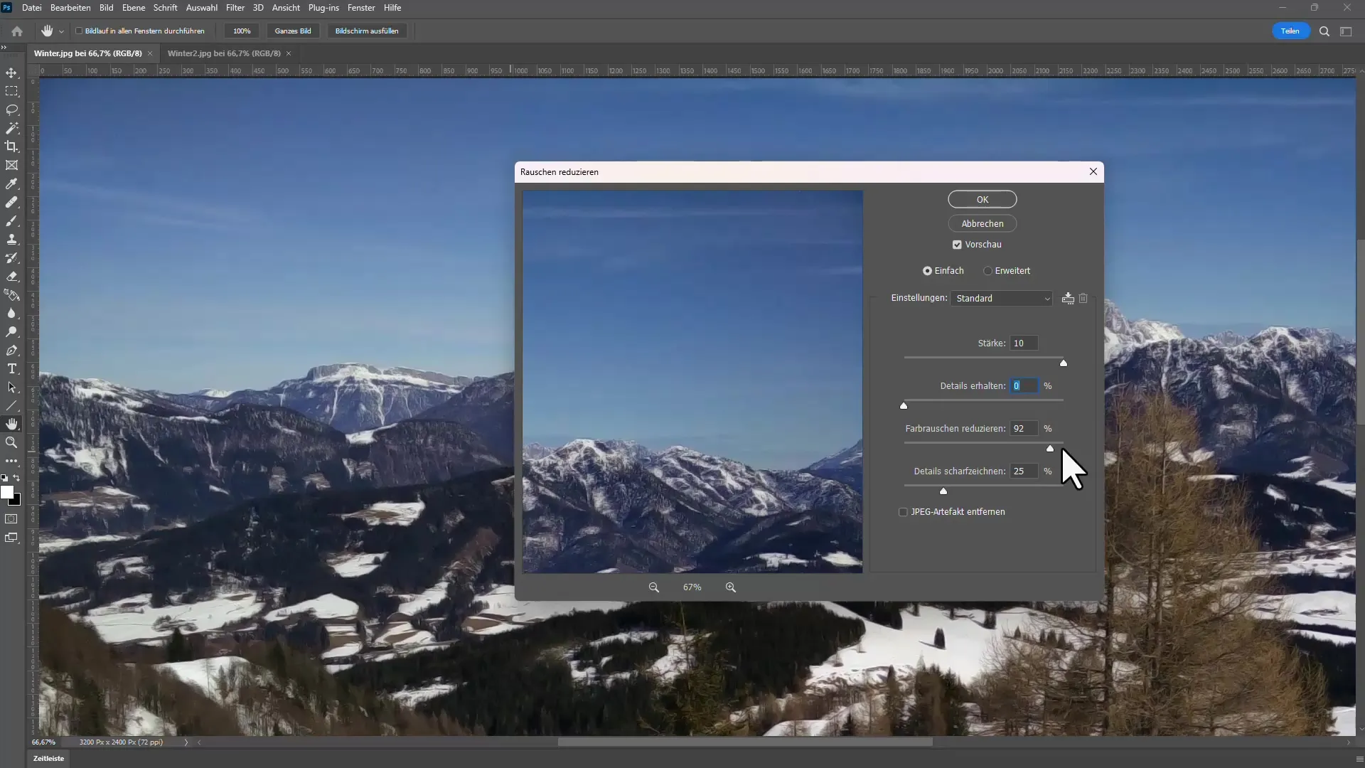Switch to Winter2.jpg document tab
This screenshot has width=1365, height=768.
[x=224, y=53]
